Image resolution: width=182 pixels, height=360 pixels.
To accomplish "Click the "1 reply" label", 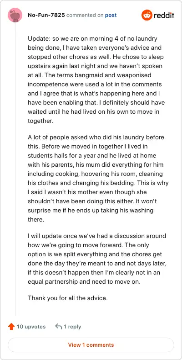I will coord(72,327).
